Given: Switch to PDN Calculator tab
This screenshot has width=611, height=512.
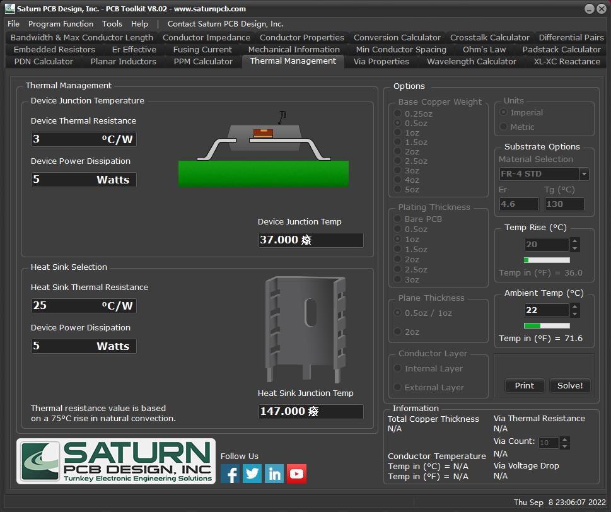Looking at the screenshot, I should [x=44, y=62].
